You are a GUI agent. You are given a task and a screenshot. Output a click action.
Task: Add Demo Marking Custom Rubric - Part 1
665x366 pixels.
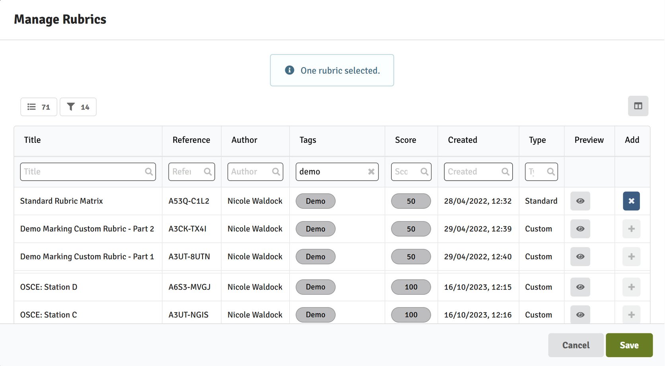(631, 257)
